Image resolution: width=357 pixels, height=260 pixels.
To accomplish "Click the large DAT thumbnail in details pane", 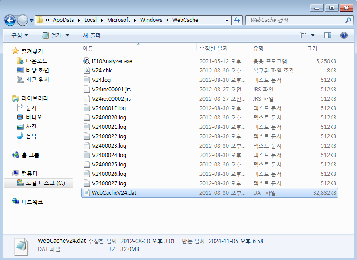I will pos(21,247).
